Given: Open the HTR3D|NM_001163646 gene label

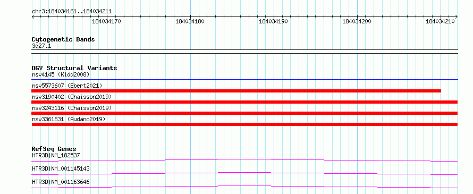Looking at the screenshot, I should pyautogui.click(x=61, y=182).
